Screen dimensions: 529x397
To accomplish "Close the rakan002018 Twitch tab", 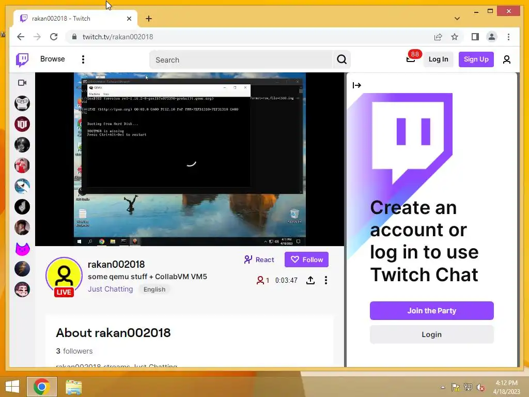I will (129, 19).
